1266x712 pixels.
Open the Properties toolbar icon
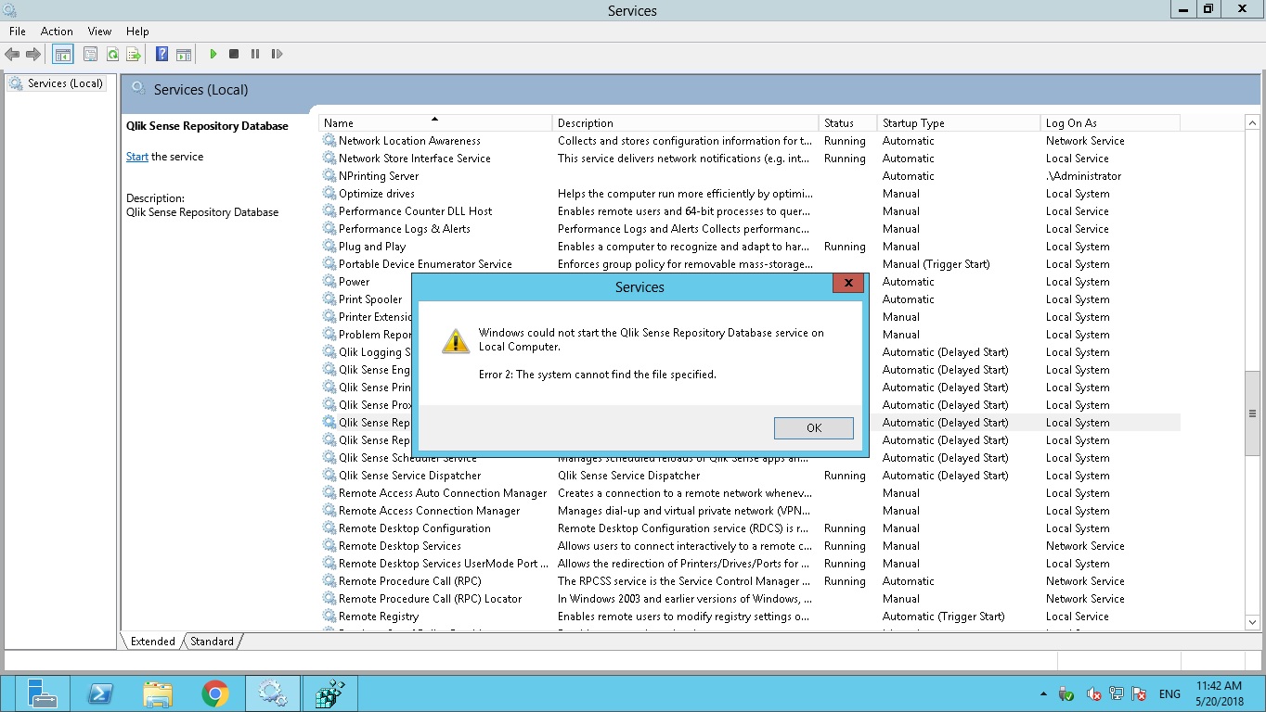[x=90, y=55]
